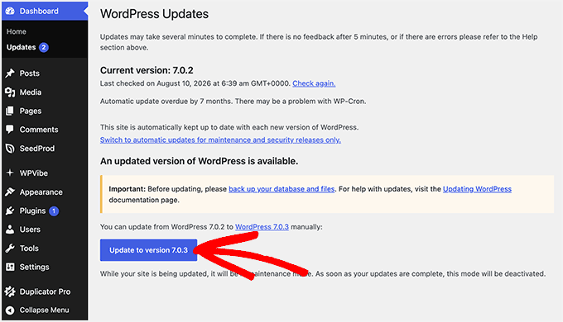563x322 pixels.
Task: Go to the Home submenu item
Action: pos(17,31)
